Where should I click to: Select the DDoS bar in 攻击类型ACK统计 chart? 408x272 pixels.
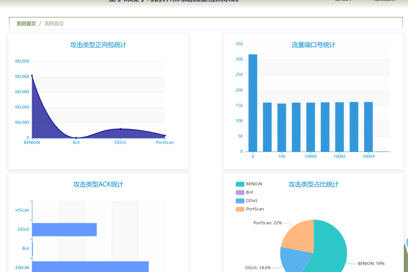click(x=64, y=229)
